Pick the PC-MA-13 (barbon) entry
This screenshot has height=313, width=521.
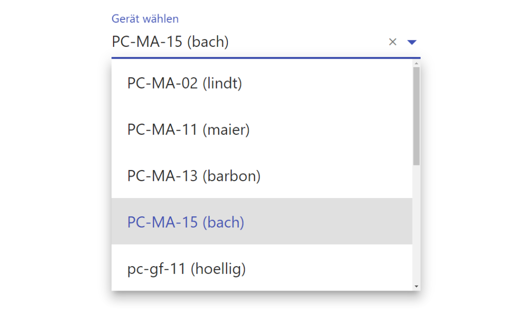point(194,176)
